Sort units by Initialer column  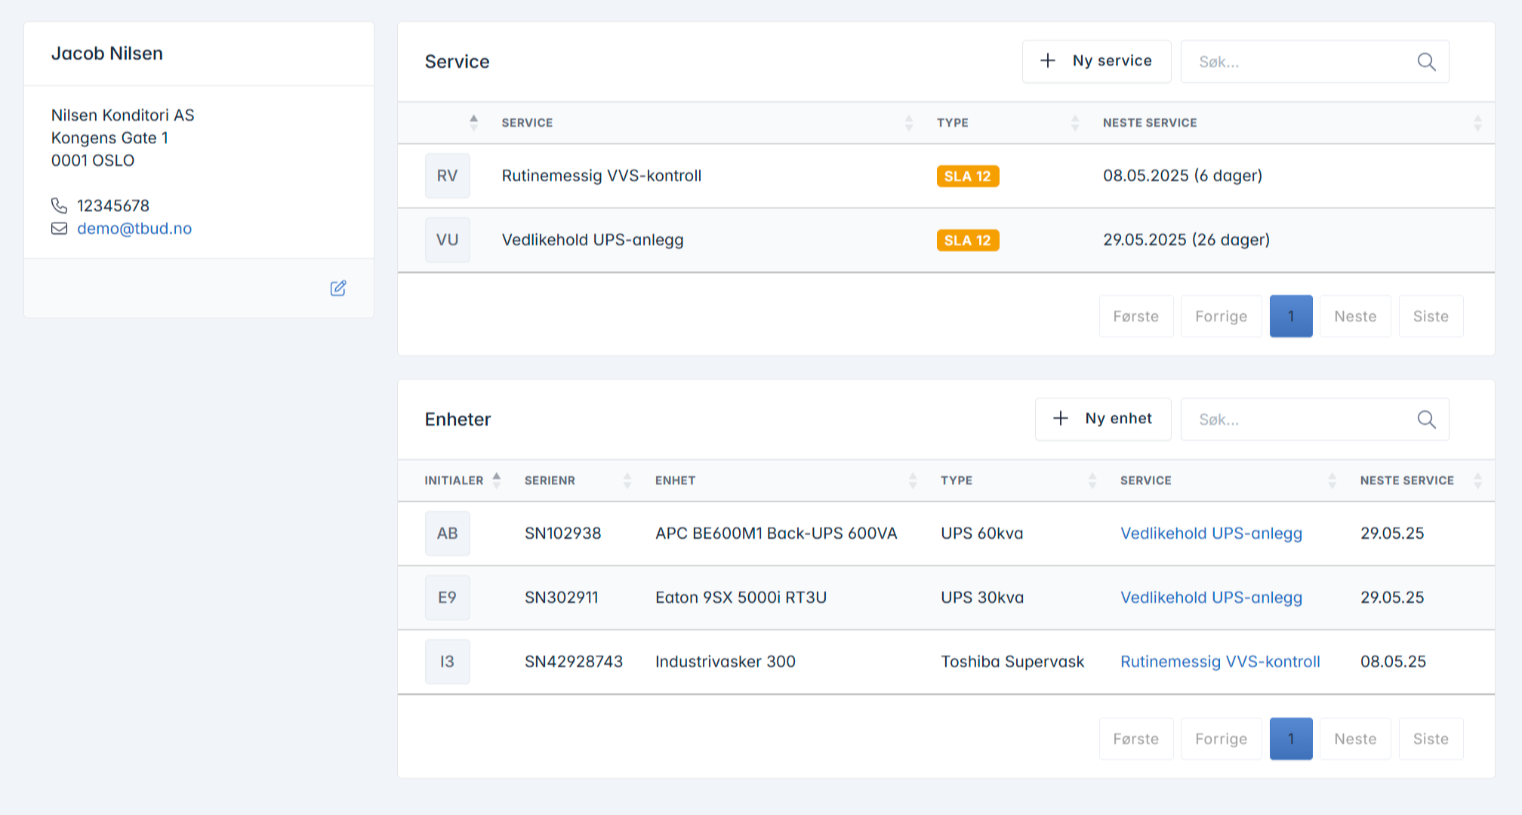coord(454,481)
